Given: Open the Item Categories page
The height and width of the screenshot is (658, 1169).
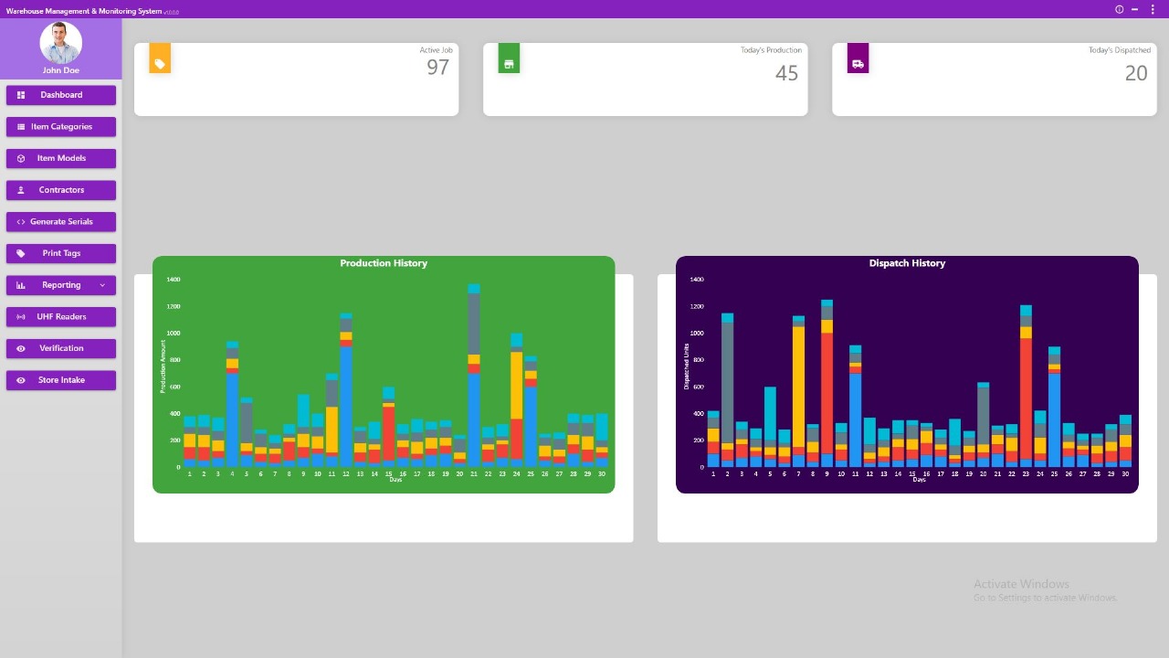Looking at the screenshot, I should [x=61, y=127].
